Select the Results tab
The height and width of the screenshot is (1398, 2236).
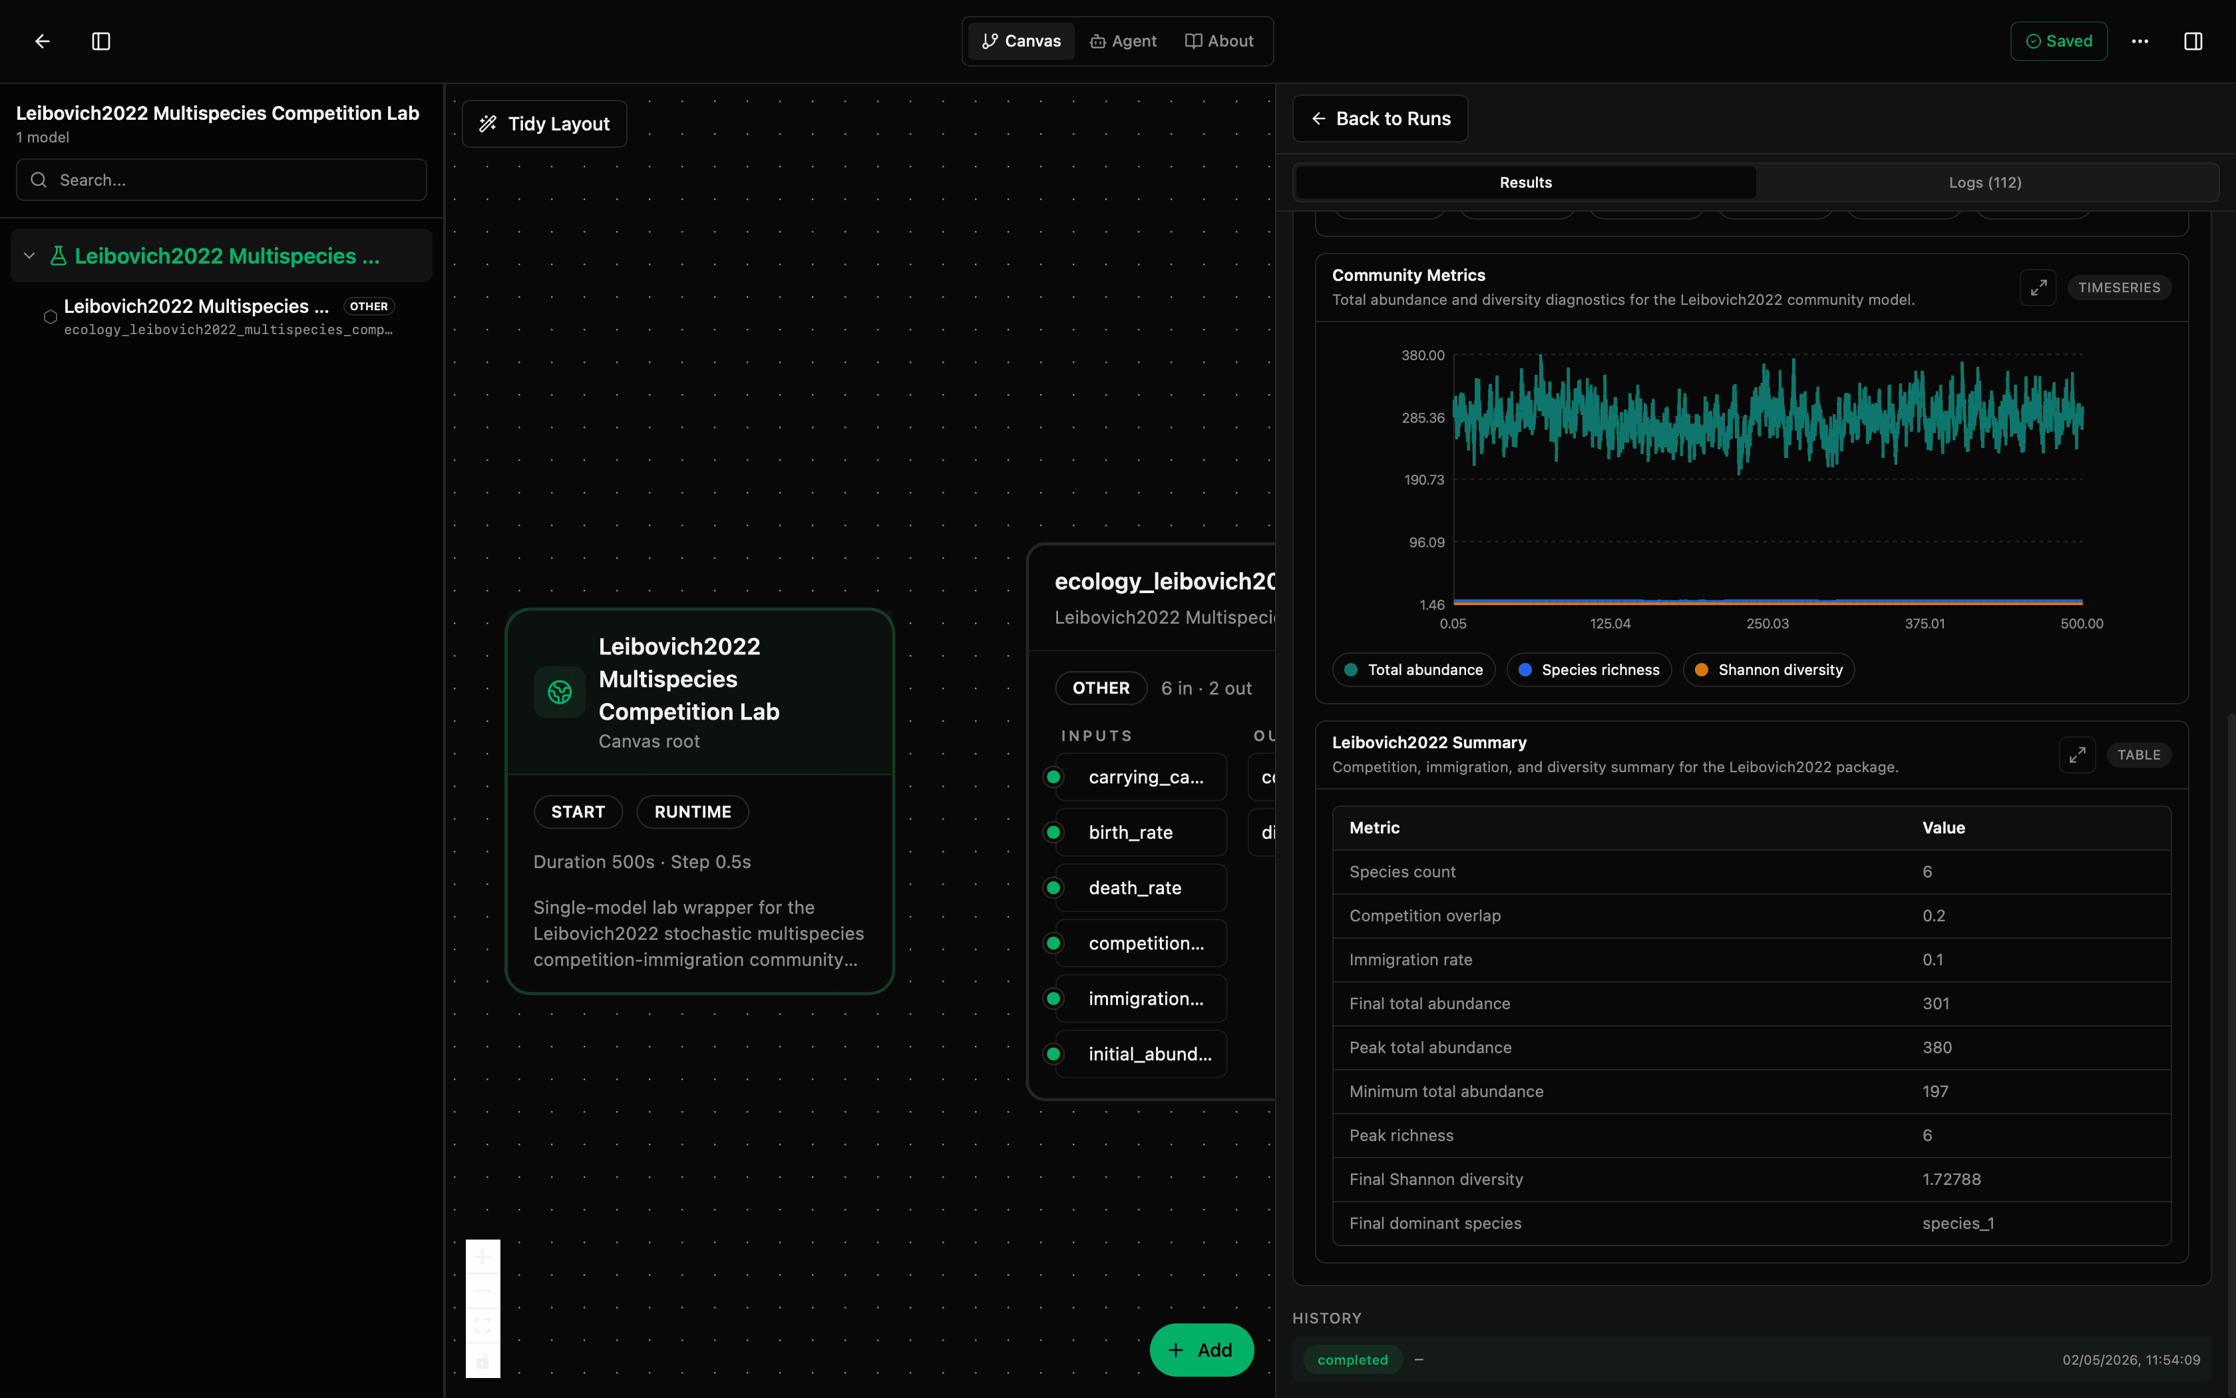[1525, 182]
